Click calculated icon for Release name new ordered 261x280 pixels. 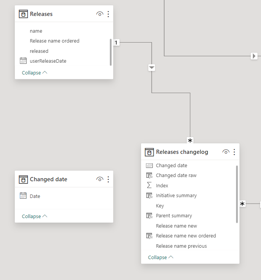[x=149, y=236]
